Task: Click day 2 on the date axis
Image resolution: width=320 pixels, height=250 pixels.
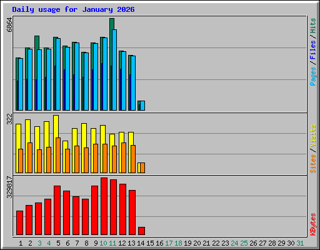Action: [x=30, y=243]
